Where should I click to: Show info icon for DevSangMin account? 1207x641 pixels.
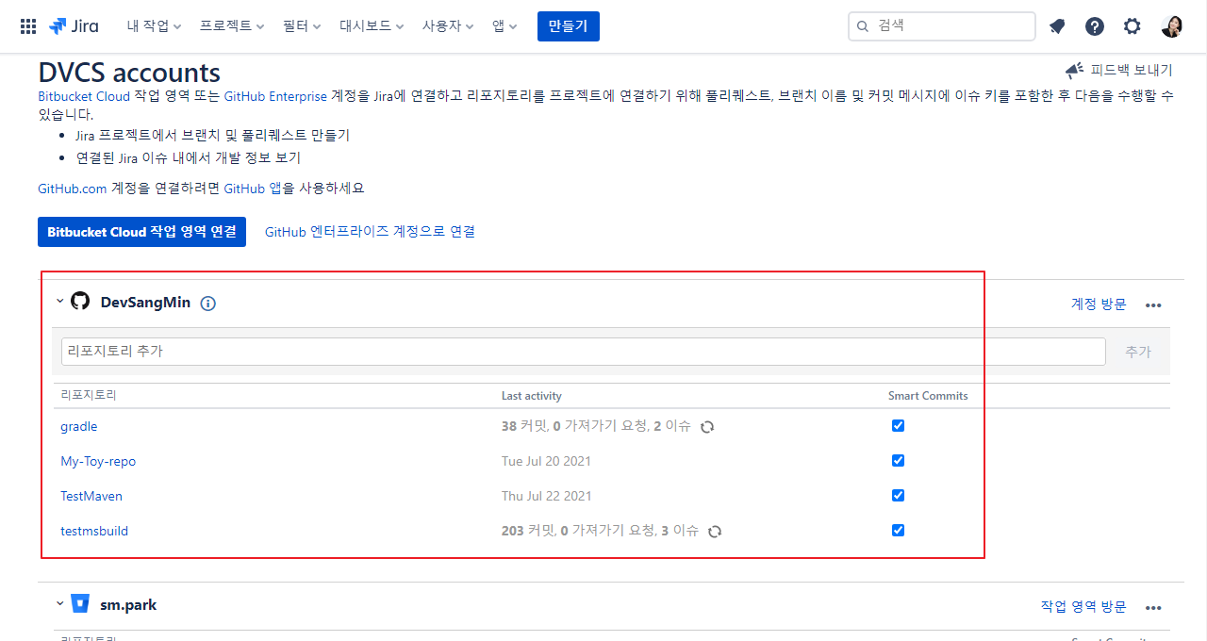(208, 304)
